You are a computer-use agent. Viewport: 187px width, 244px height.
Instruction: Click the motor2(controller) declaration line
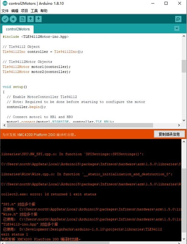[x=37, y=72]
